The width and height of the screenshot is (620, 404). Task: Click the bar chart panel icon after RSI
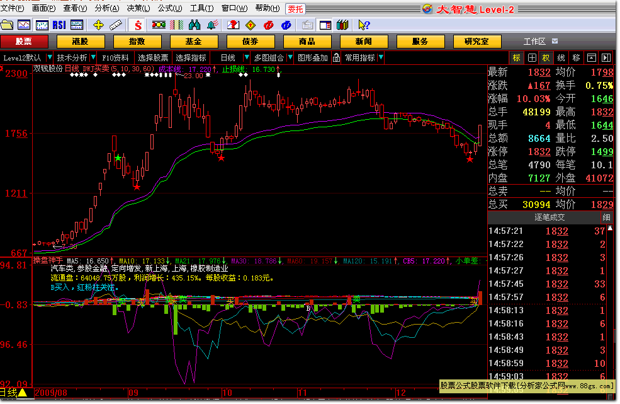(77, 25)
